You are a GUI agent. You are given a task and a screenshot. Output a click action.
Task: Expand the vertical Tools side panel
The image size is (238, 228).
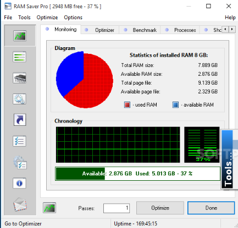(227, 159)
